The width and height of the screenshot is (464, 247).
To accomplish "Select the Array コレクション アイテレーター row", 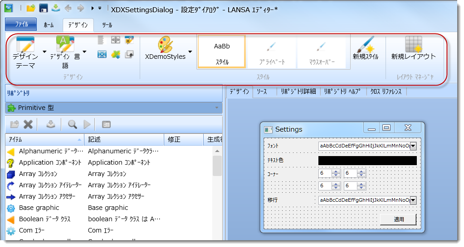I will [x=109, y=185].
